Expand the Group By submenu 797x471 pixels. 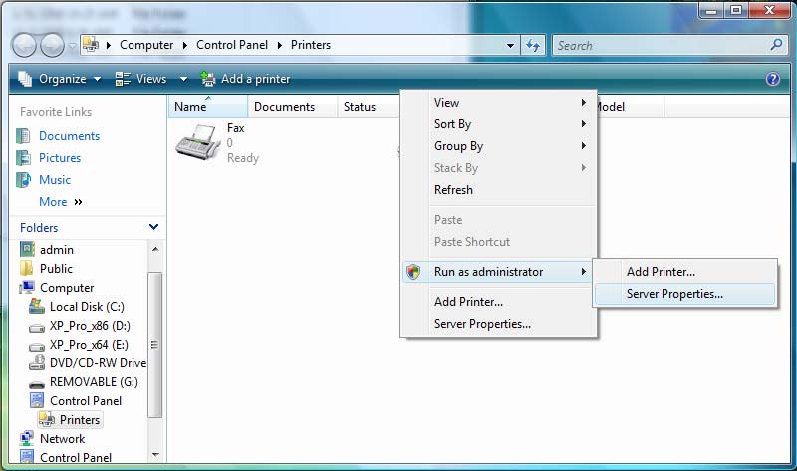click(x=499, y=145)
